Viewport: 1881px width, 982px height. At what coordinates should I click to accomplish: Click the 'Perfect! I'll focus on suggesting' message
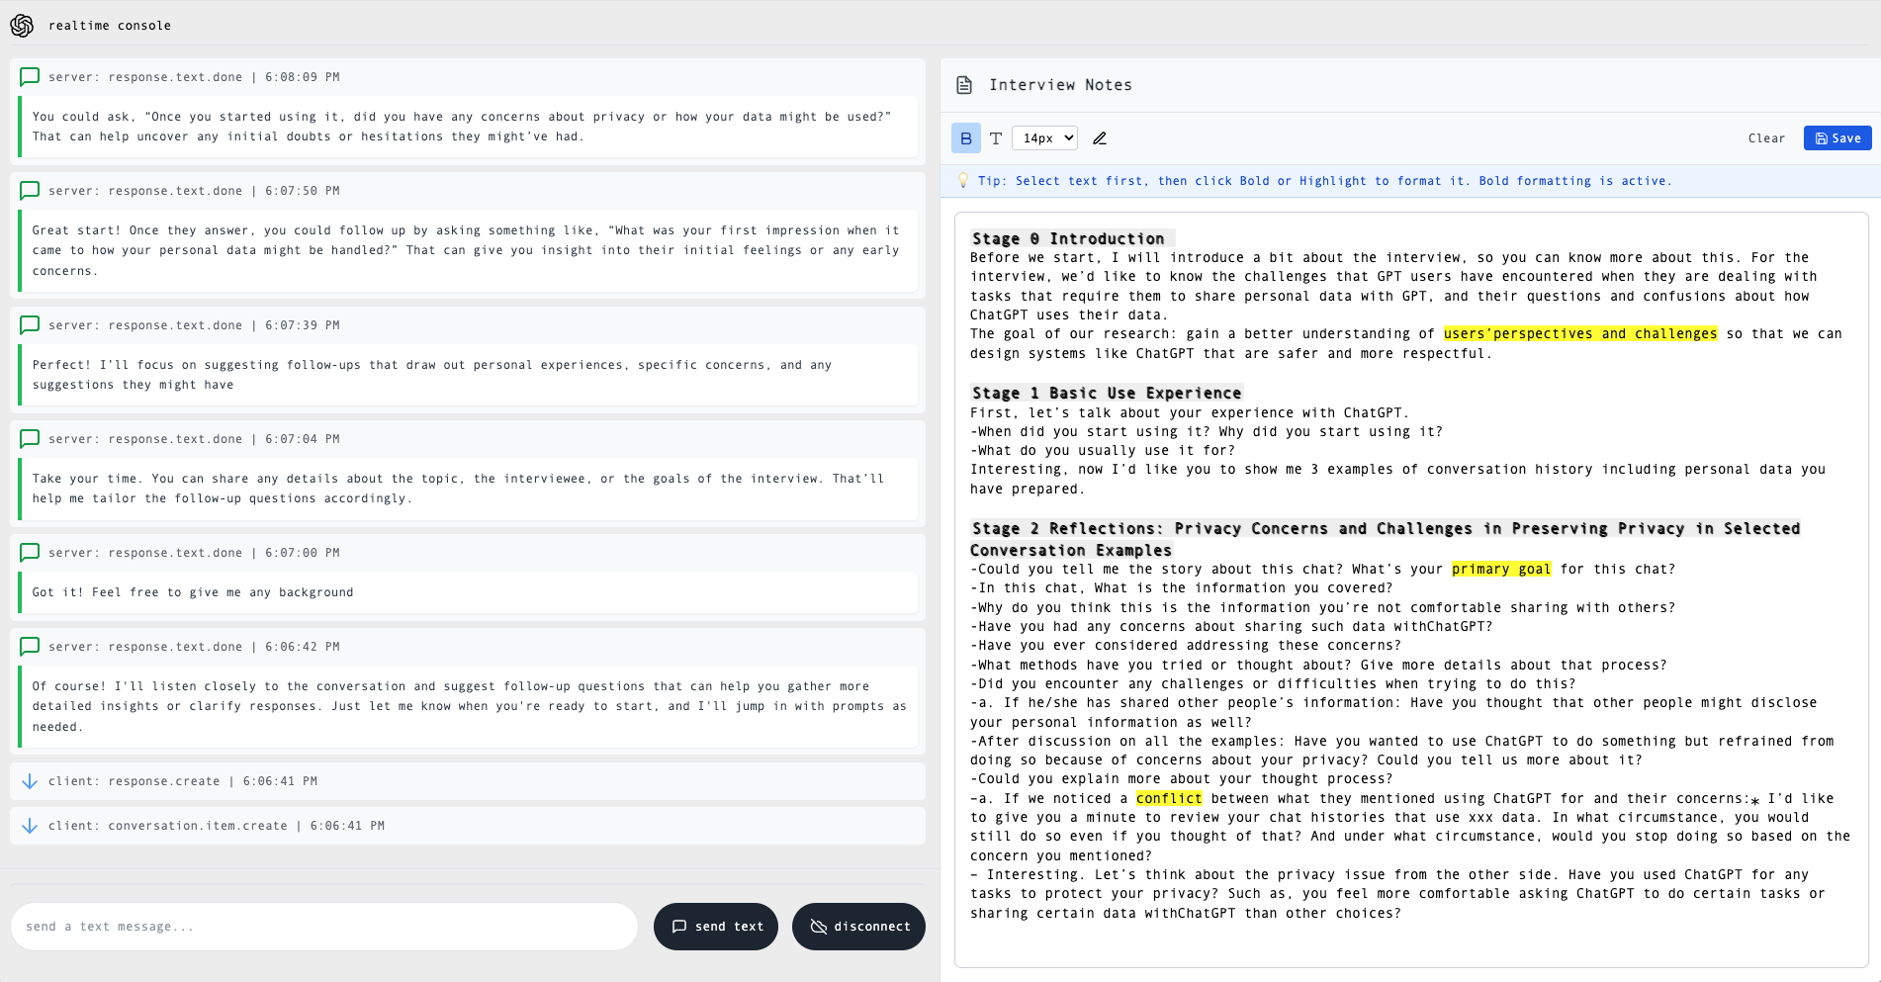(x=432, y=375)
